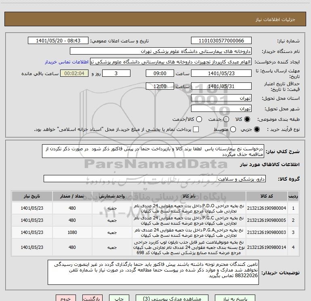The width and height of the screenshot is (311, 301).
Task: Select the کالا/خدمت radio button
Action: coord(199,119)
